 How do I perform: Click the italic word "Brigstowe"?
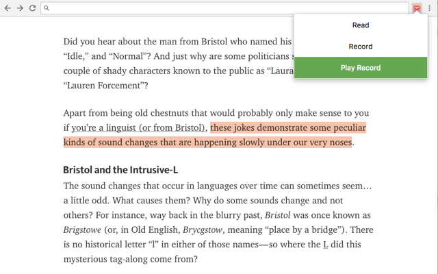[x=82, y=230]
